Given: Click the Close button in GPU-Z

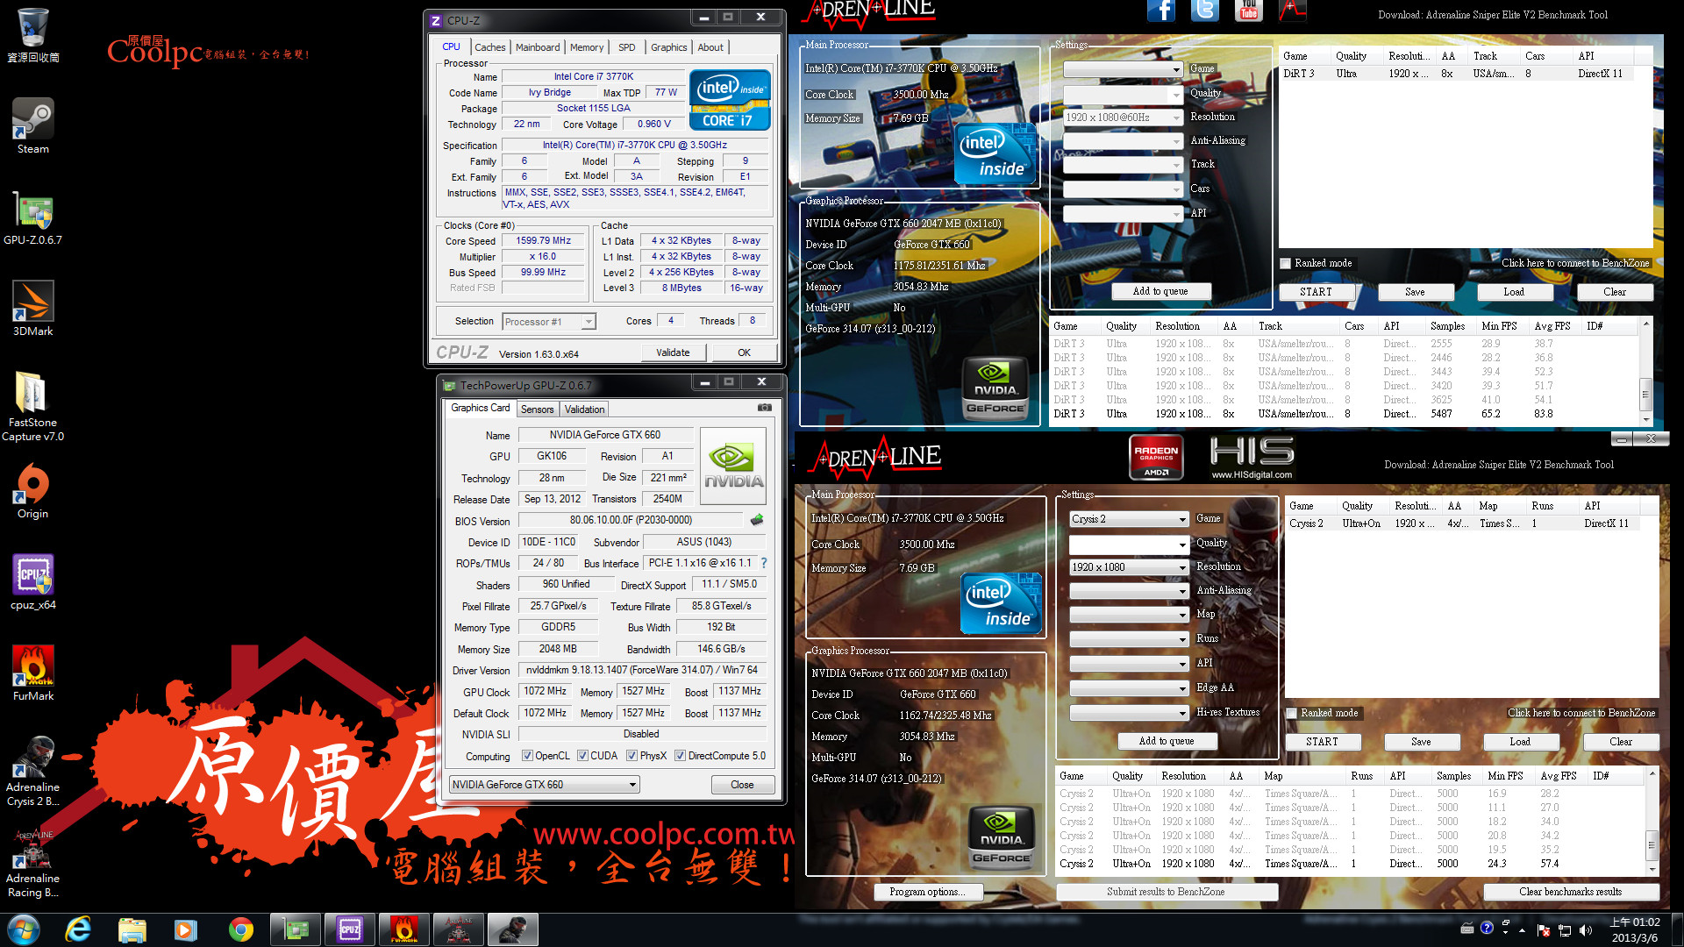Looking at the screenshot, I should click(742, 785).
